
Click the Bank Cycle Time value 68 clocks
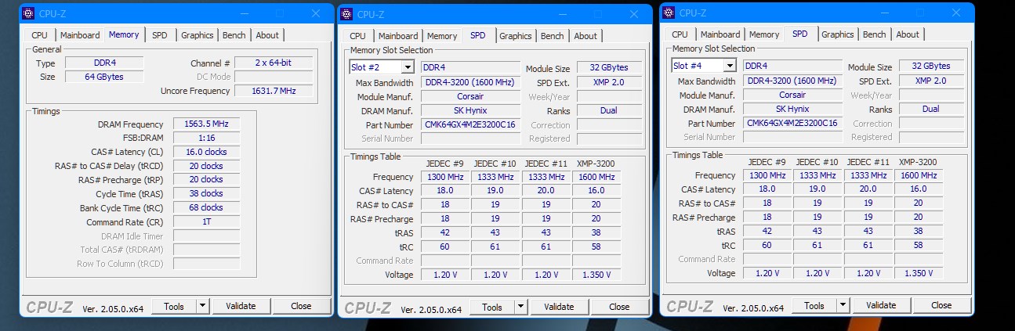pyautogui.click(x=206, y=208)
